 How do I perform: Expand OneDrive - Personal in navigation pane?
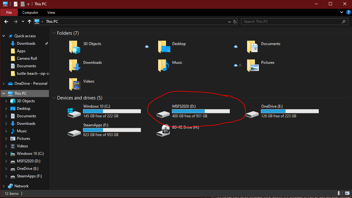(4, 84)
